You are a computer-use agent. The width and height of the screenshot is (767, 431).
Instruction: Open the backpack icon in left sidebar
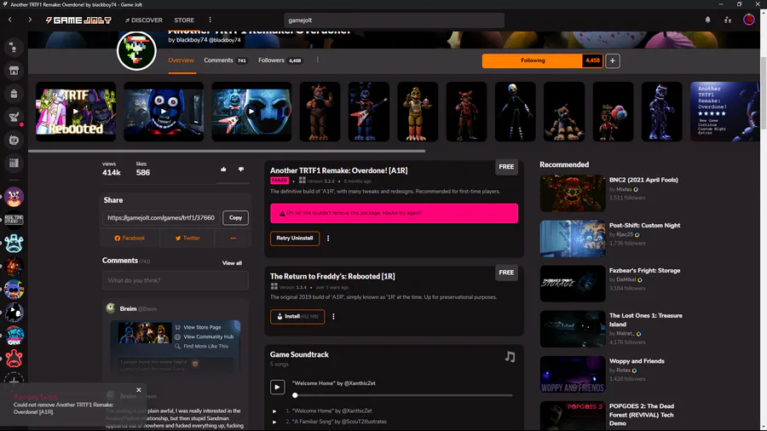click(14, 94)
